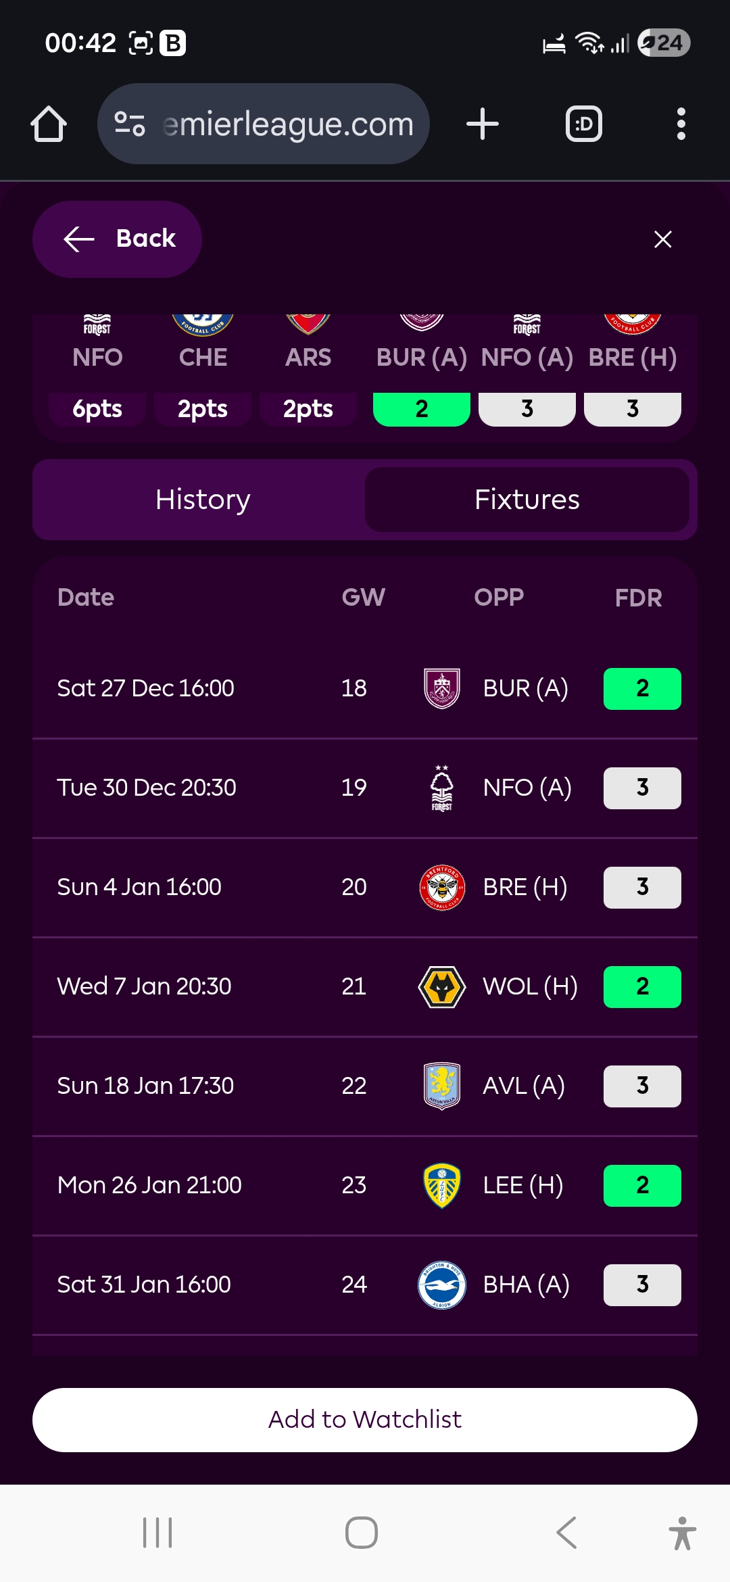Select the Gameweek 19 NFO (A) fixture row
The width and height of the screenshot is (730, 1582).
365,788
